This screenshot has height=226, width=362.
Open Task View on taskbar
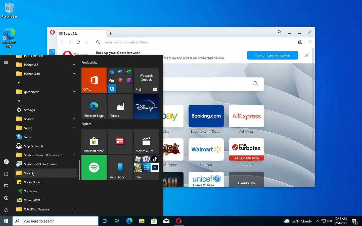tap(117, 221)
